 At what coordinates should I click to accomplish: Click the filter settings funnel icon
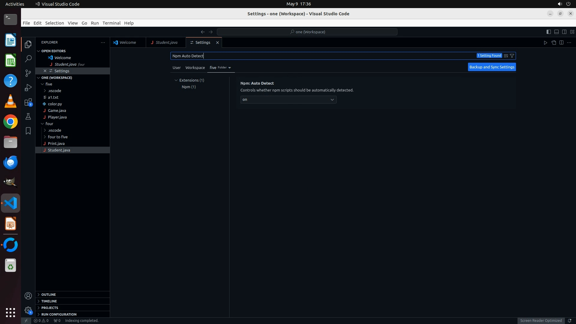coord(512,56)
